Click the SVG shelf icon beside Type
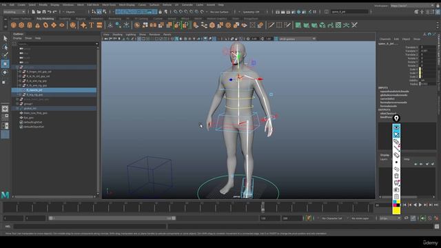This screenshot has height=248, width=441. pos(99,25)
